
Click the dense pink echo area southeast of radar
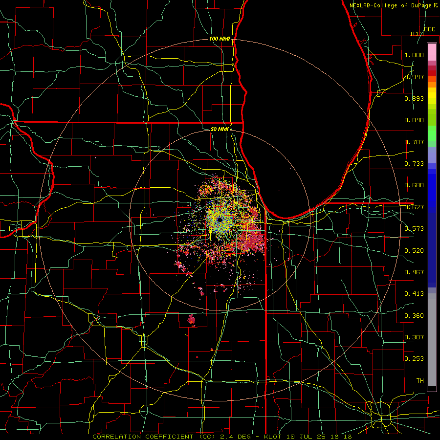click(x=254, y=239)
